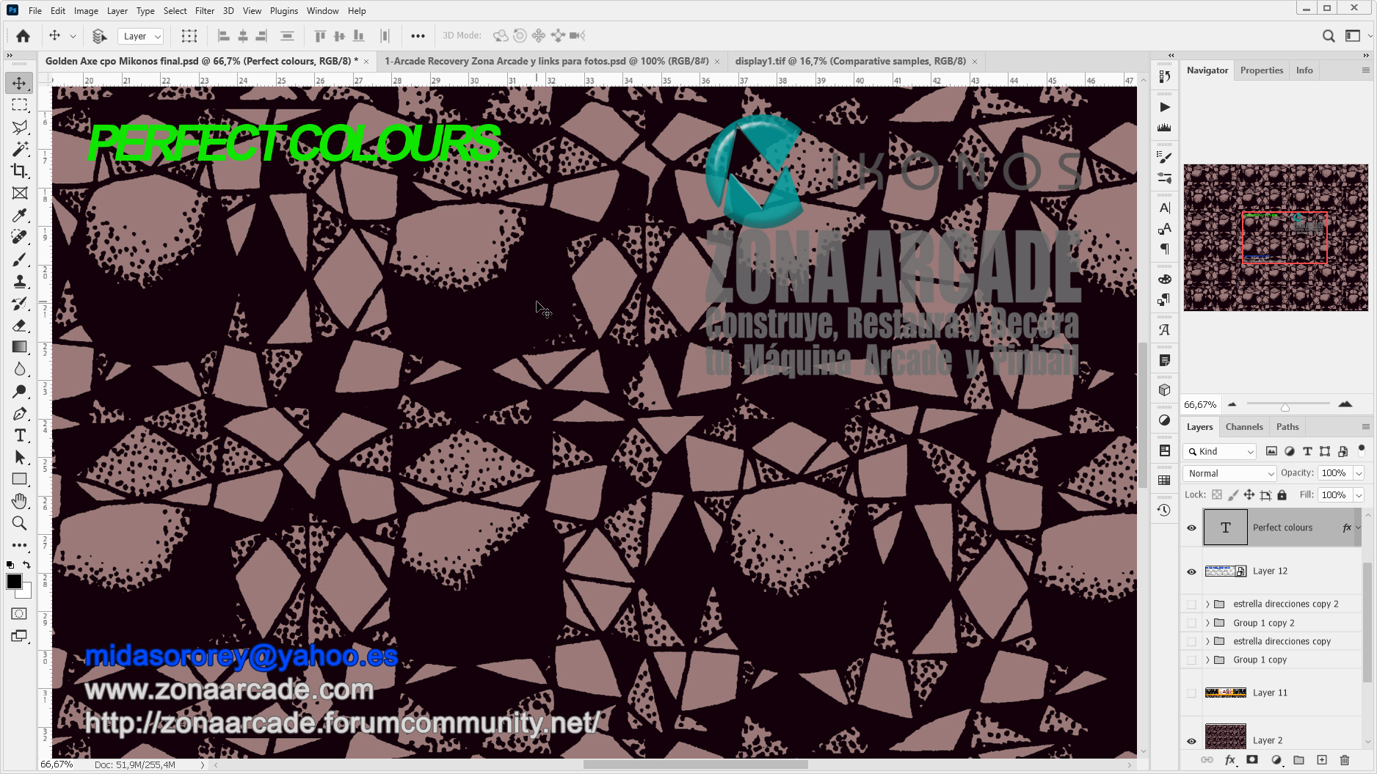Select the Crop tool
This screenshot has width=1377, height=774.
(x=20, y=171)
